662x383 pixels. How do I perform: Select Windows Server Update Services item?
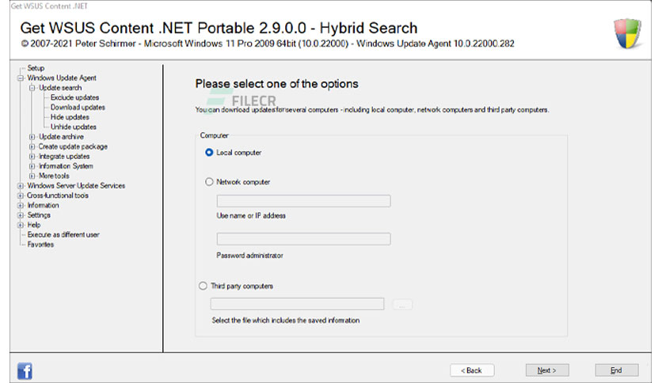tap(76, 186)
